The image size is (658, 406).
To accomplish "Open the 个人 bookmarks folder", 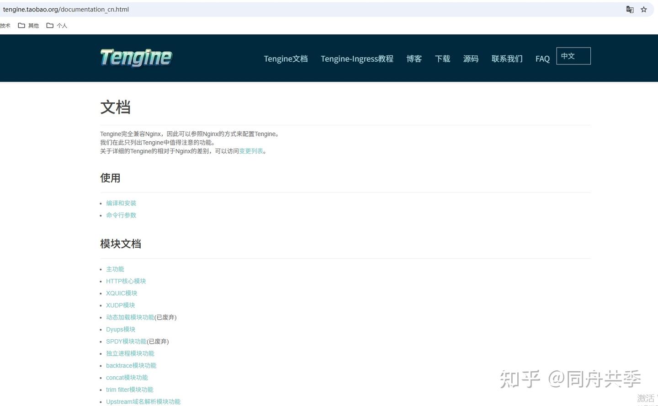I will pos(57,26).
